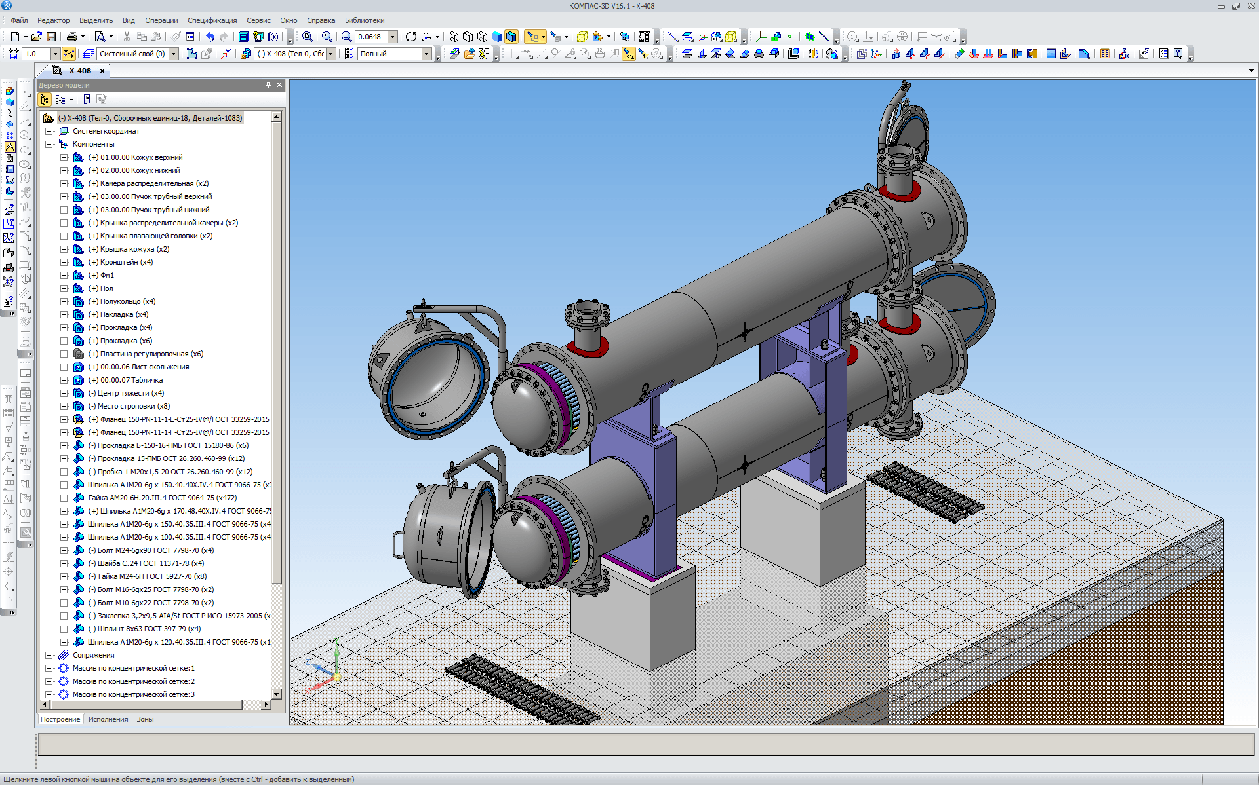Click the Undo arrow icon

pyautogui.click(x=210, y=37)
